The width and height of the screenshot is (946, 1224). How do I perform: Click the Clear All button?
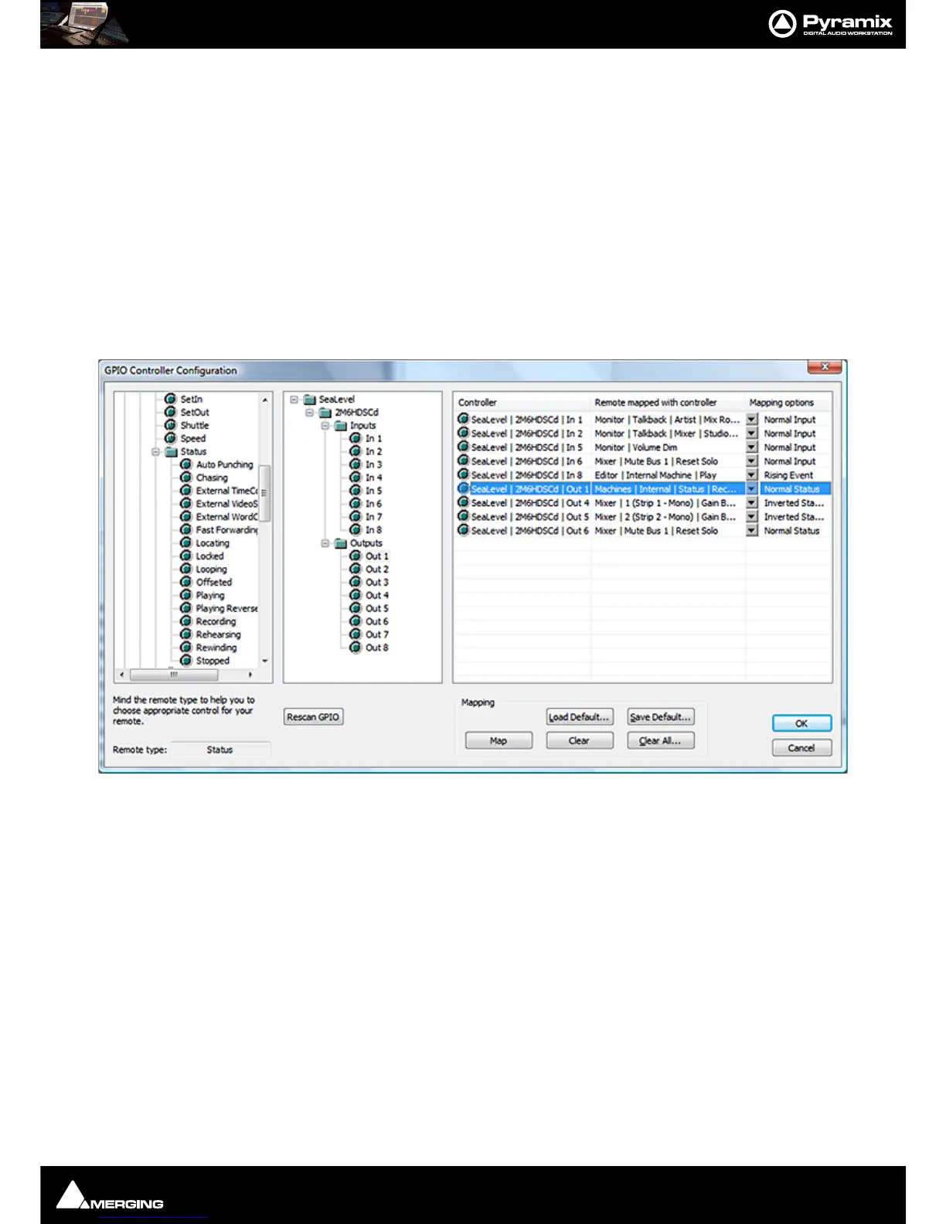click(661, 740)
